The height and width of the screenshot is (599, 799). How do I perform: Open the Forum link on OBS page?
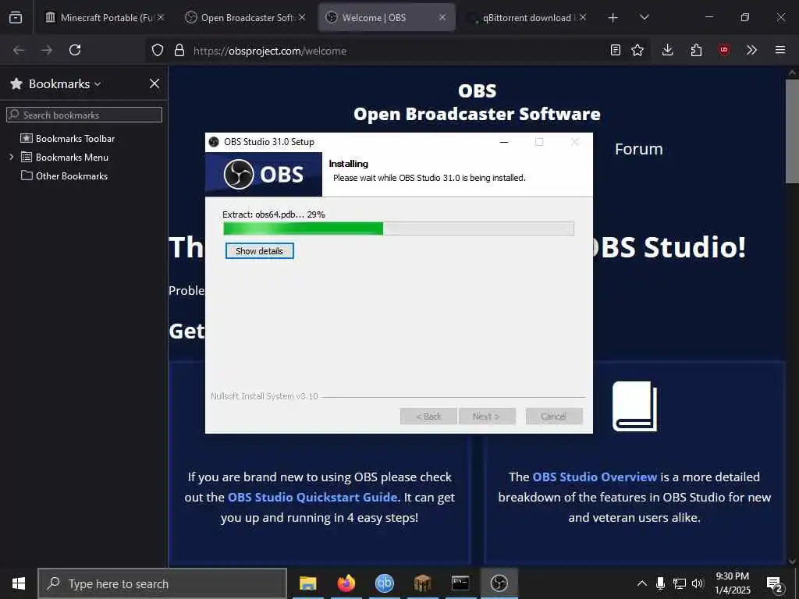tap(638, 149)
